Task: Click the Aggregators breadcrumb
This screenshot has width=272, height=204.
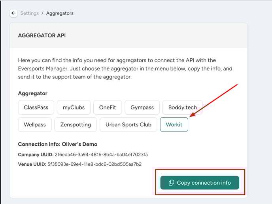Action: point(60,13)
